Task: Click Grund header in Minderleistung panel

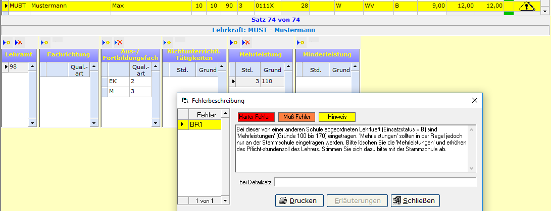Action: pyautogui.click(x=341, y=70)
